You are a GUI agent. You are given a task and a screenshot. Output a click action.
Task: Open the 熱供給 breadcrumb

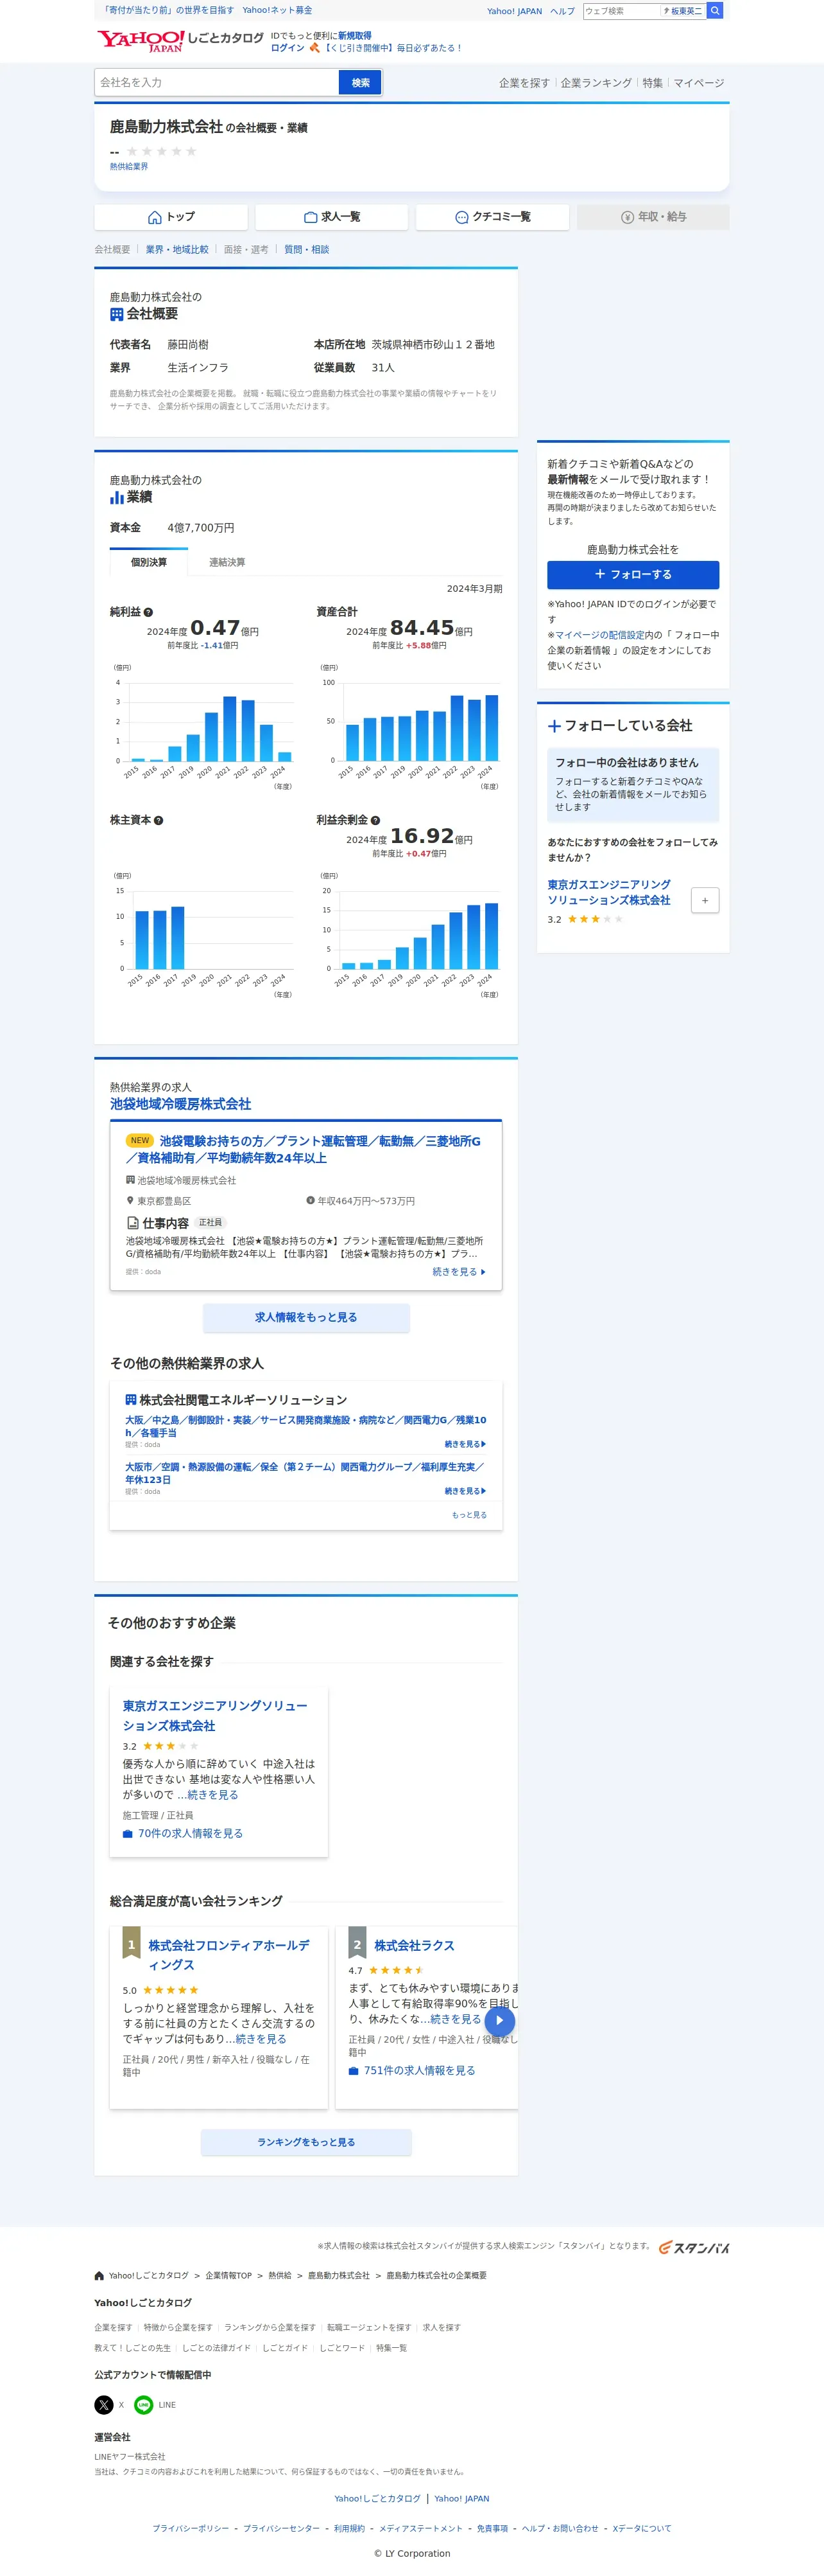pos(280,2276)
